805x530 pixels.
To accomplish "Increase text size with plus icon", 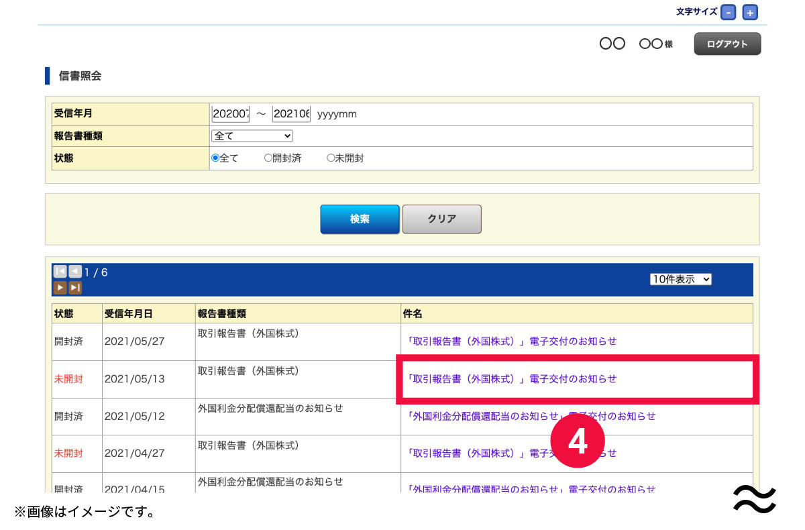I will 750,12.
